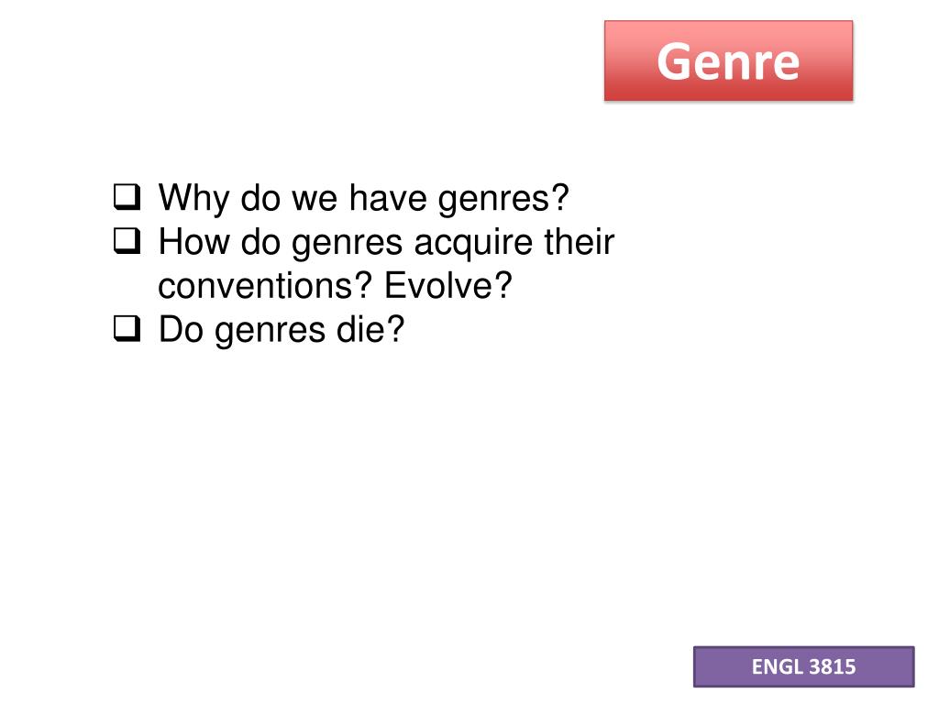939x704 pixels.
Task: Toggle the checkbox next to "Do genres die?"
Action: [127, 329]
